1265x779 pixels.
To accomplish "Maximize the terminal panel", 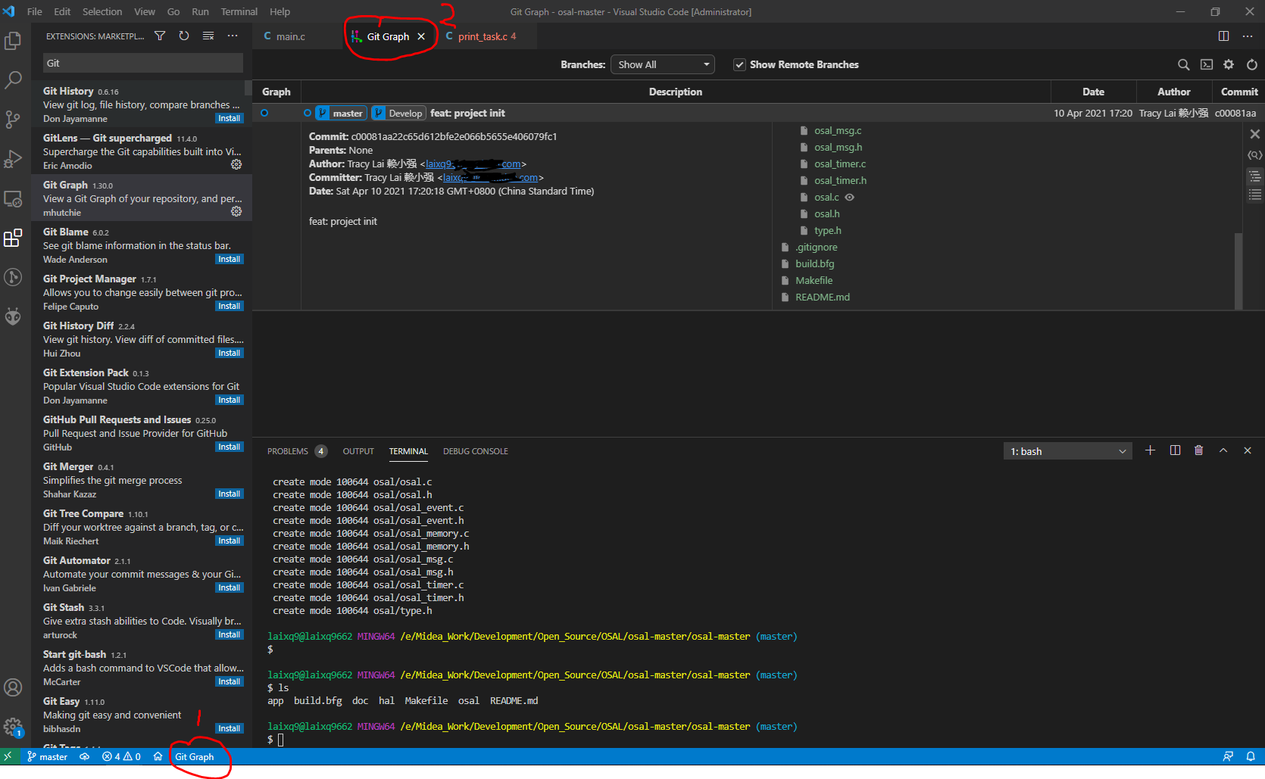I will click(x=1223, y=450).
